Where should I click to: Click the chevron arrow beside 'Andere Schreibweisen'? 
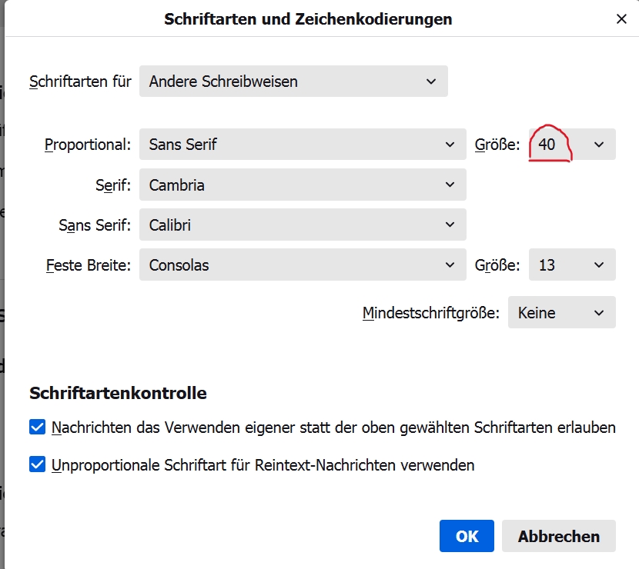pyautogui.click(x=430, y=81)
